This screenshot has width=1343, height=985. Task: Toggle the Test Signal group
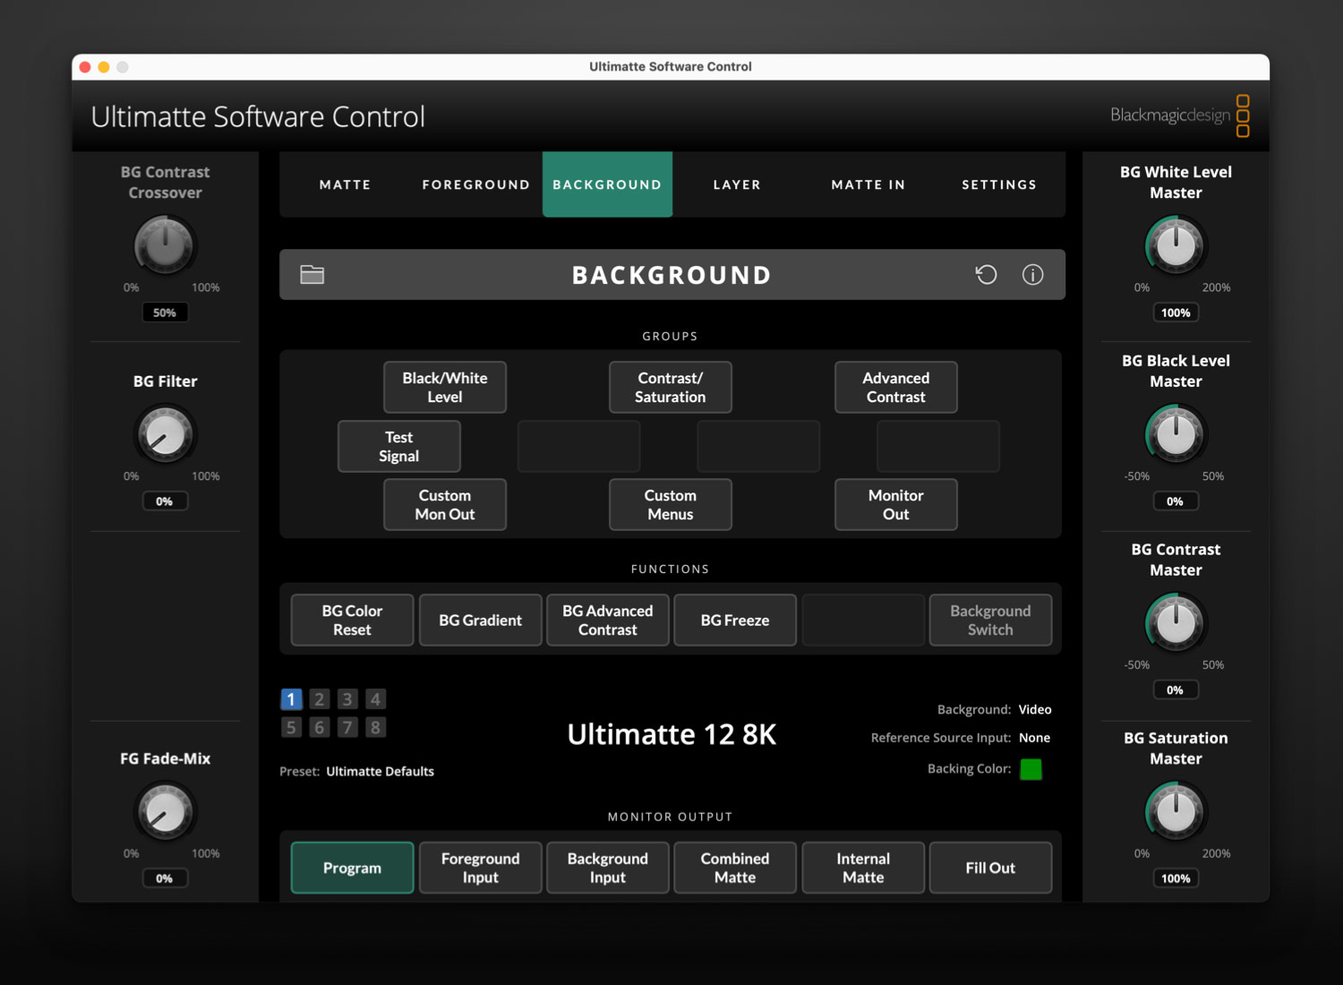(398, 446)
